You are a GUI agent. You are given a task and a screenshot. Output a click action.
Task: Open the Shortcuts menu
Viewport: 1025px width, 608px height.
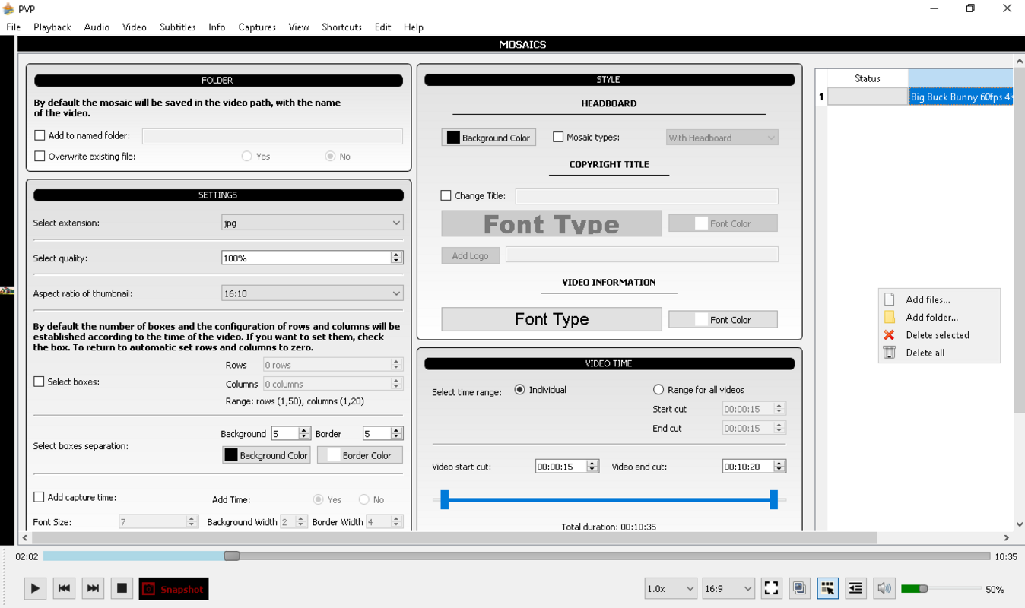[341, 27]
